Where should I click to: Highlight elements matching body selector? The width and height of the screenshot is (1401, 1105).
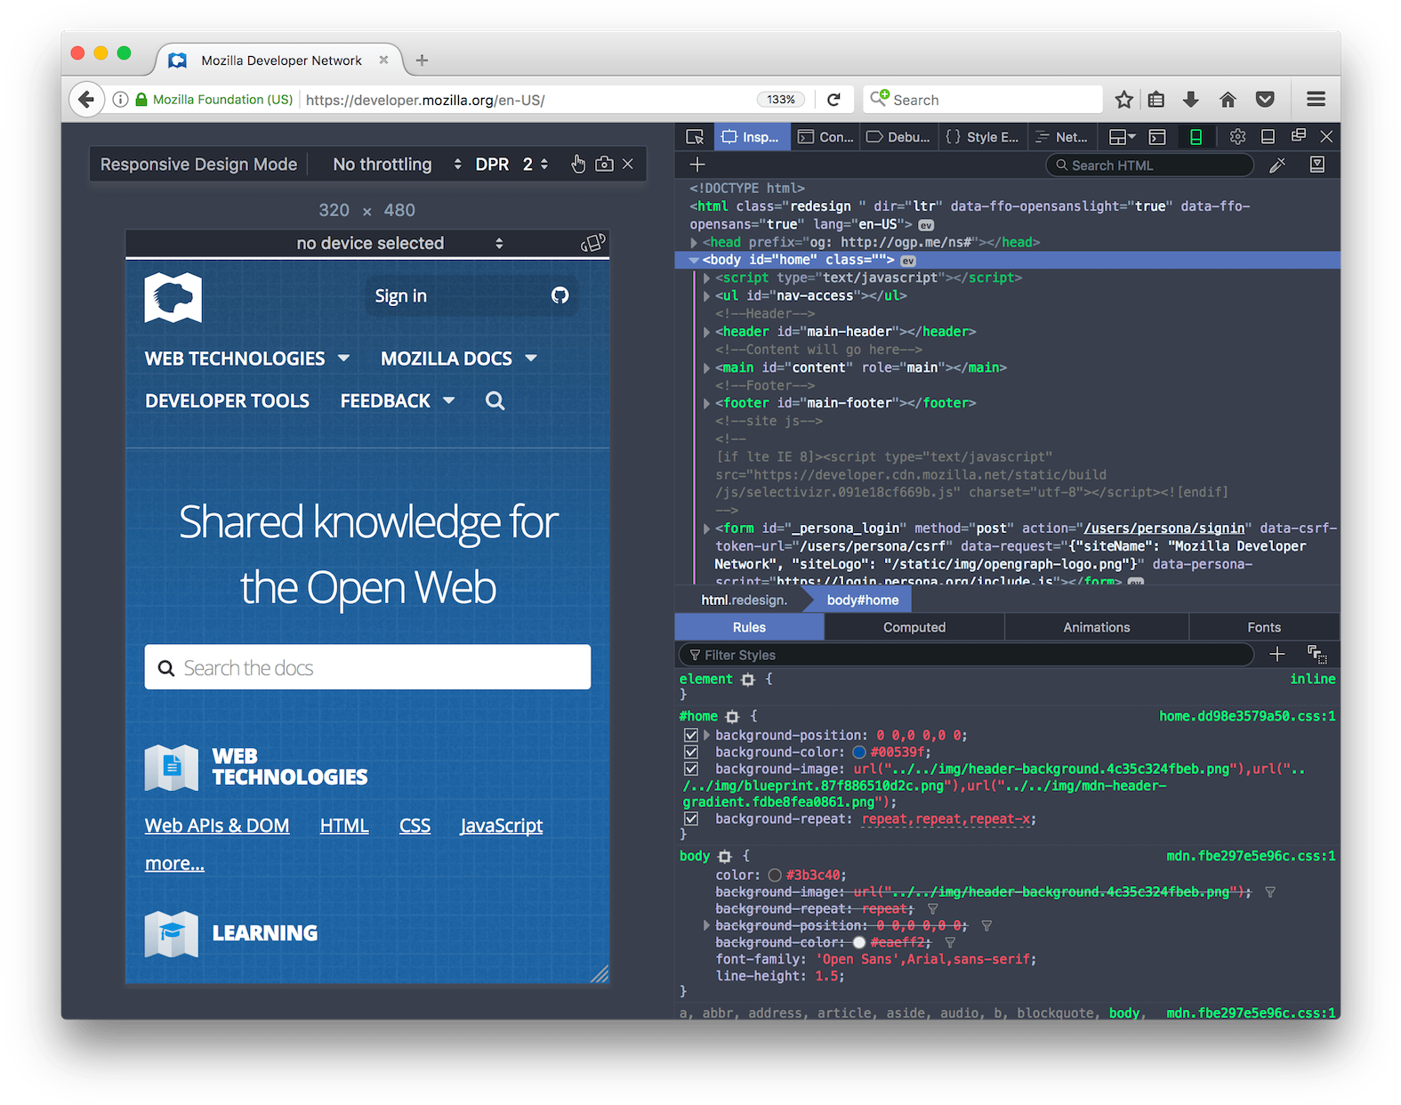coord(724,856)
